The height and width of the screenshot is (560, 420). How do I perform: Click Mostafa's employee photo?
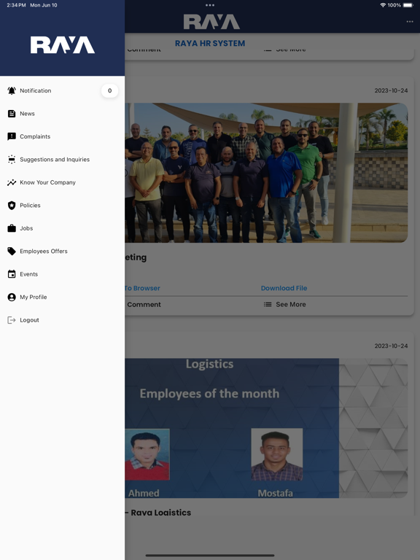(277, 454)
